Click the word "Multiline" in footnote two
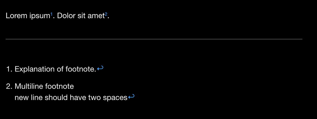The width and height of the screenshot is (317, 119). click(29, 87)
